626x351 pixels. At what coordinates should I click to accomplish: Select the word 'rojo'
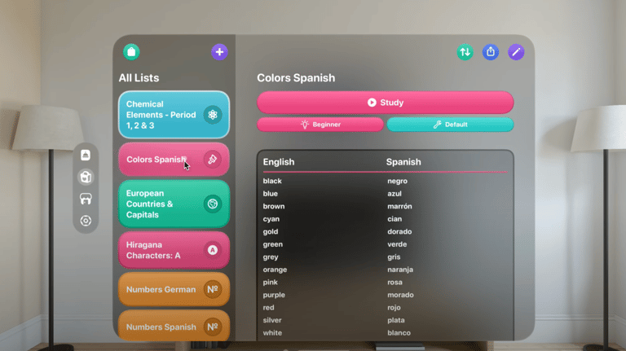click(x=394, y=308)
